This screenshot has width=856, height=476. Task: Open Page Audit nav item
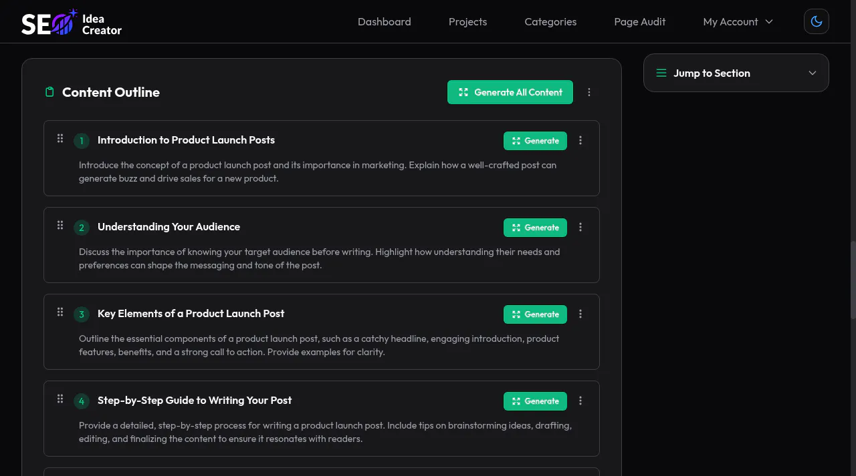click(639, 21)
